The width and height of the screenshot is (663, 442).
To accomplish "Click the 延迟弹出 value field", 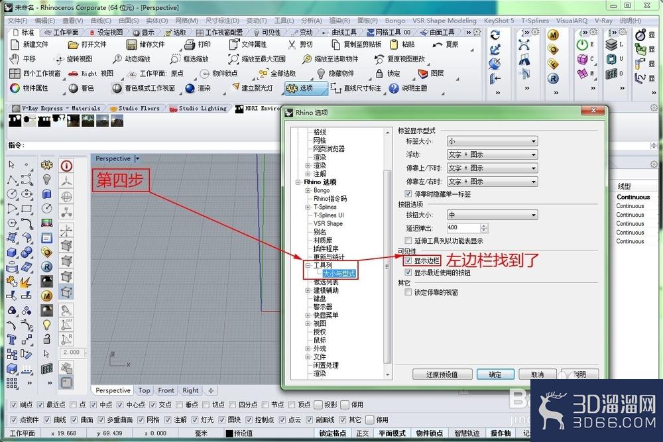I will tap(463, 228).
